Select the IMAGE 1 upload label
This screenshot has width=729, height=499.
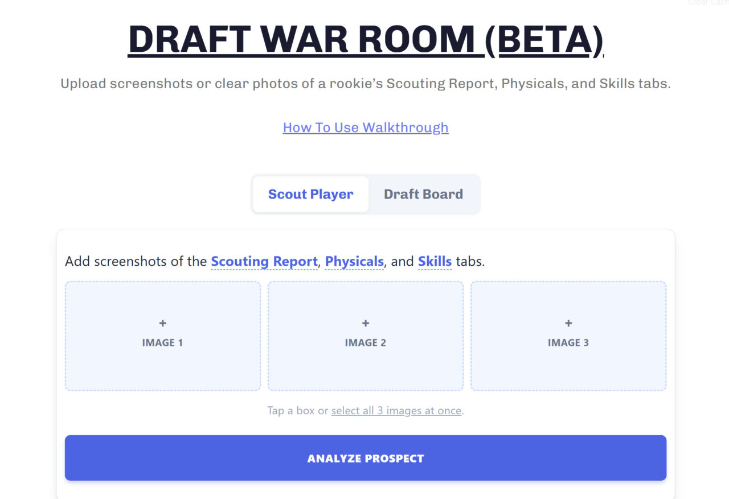pyautogui.click(x=162, y=343)
